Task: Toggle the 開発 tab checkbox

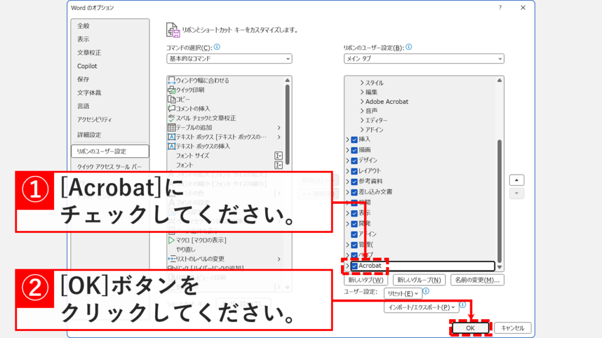Action: pyautogui.click(x=354, y=224)
